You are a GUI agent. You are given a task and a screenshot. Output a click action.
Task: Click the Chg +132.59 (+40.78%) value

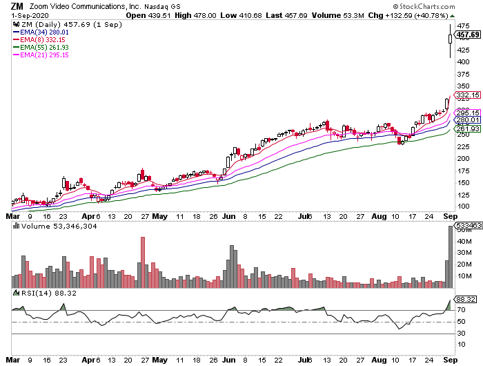(408, 15)
